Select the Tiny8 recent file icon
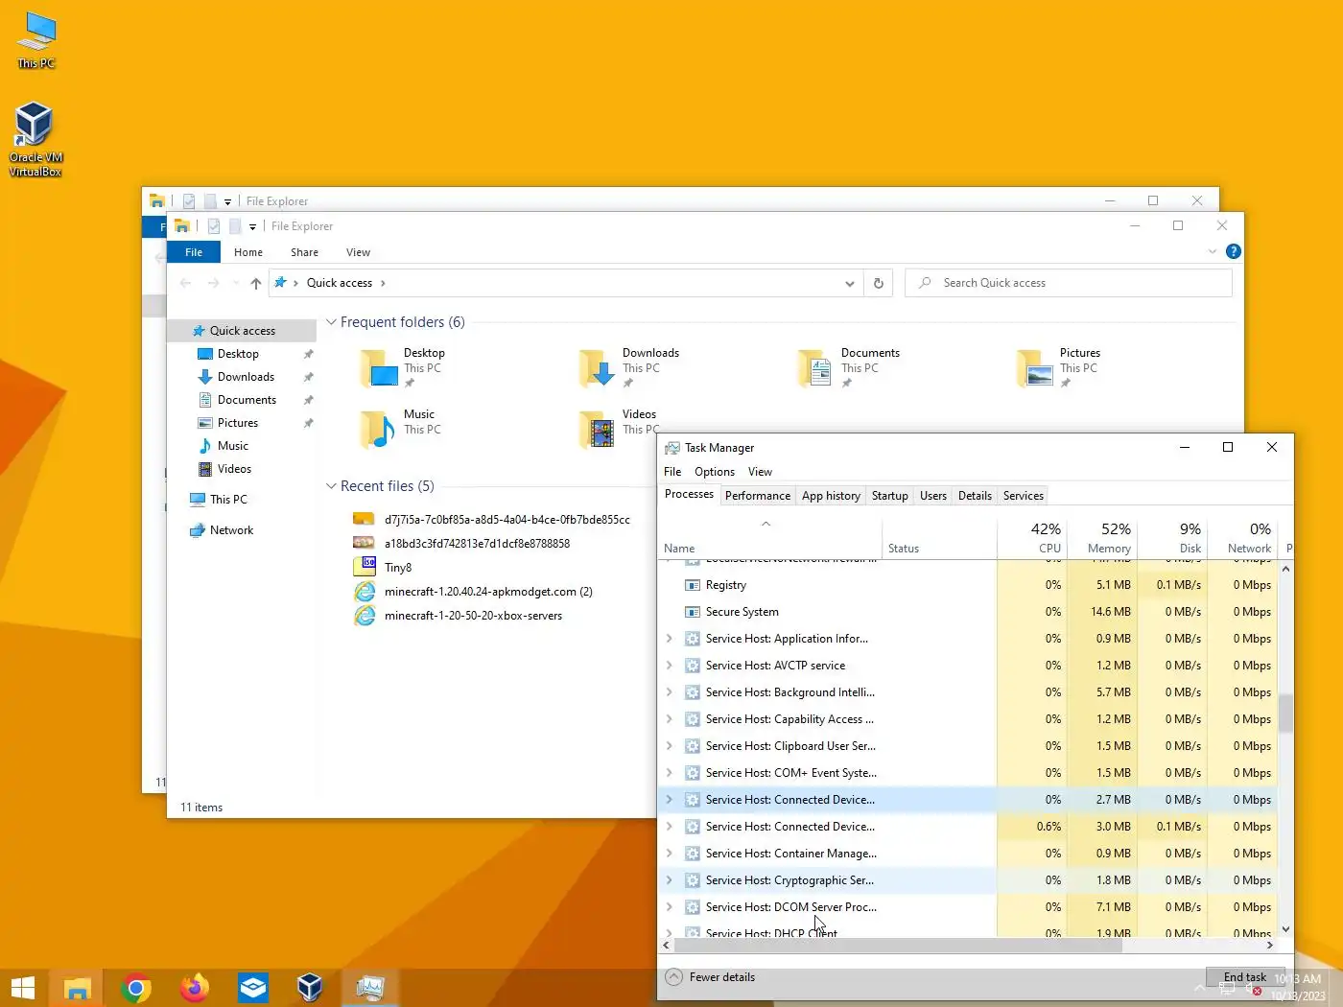The height and width of the screenshot is (1007, 1343). tap(365, 567)
